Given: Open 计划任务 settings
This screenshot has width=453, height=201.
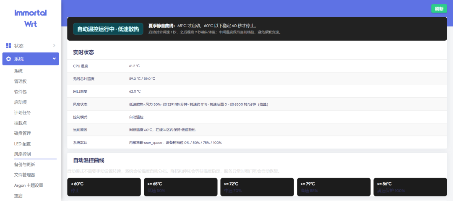Looking at the screenshot, I should pyautogui.click(x=22, y=112).
